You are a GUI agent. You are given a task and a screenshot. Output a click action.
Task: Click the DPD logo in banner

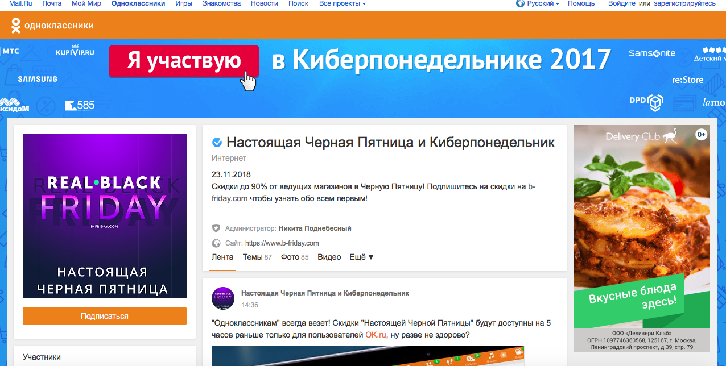pyautogui.click(x=646, y=101)
